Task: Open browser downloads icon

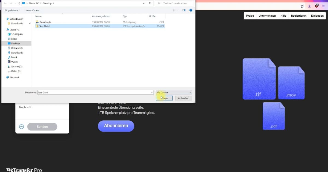Action: coord(309,6)
